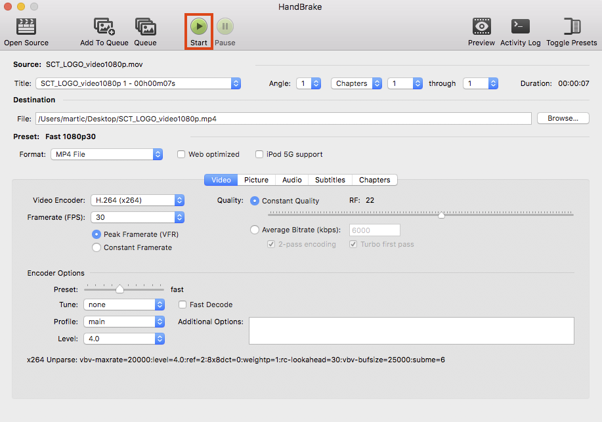Select Constant Quality radio button

pyautogui.click(x=255, y=201)
